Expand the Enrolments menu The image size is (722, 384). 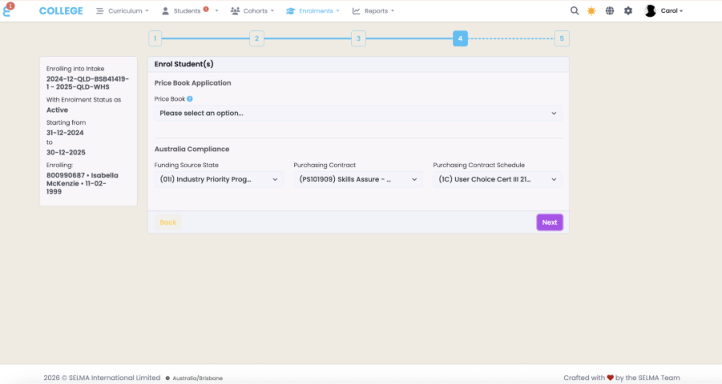tap(313, 11)
